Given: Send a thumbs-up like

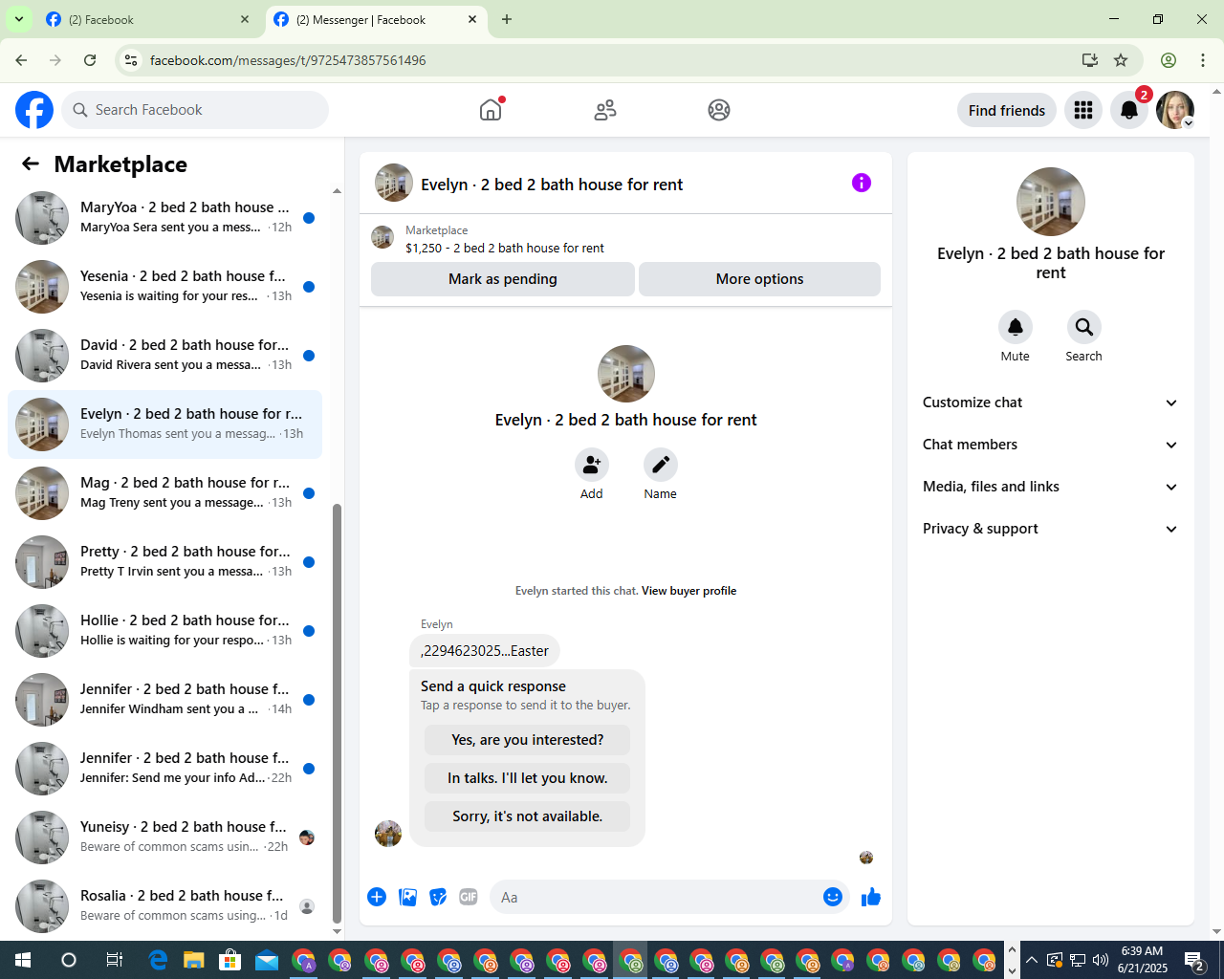Looking at the screenshot, I should [871, 897].
